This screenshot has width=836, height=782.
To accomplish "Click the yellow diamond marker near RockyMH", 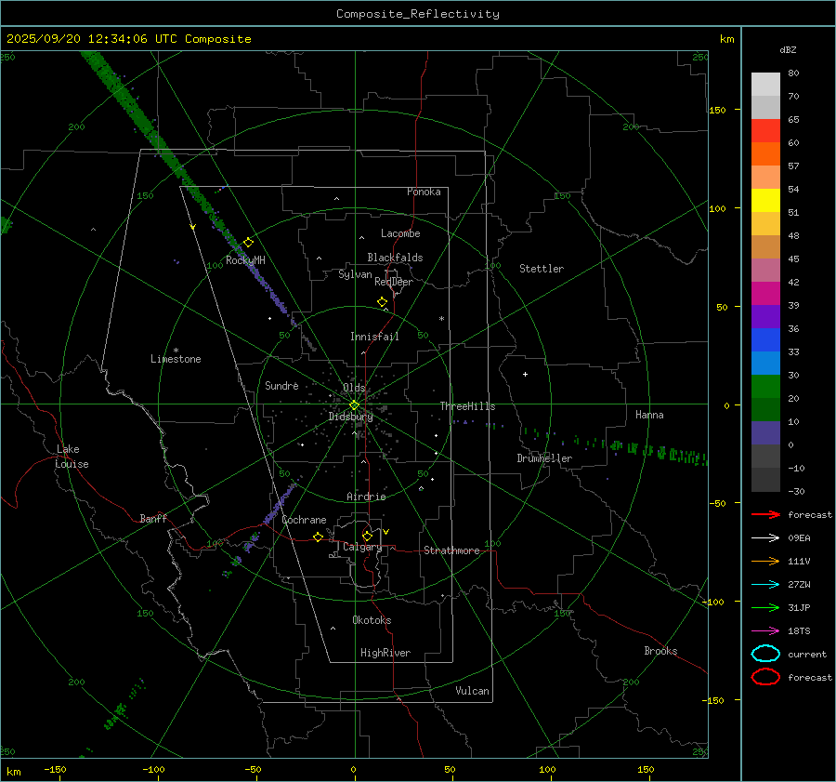I will (248, 242).
